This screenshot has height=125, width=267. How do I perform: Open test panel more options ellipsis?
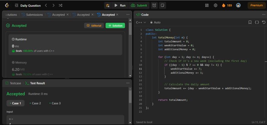tap(128, 83)
